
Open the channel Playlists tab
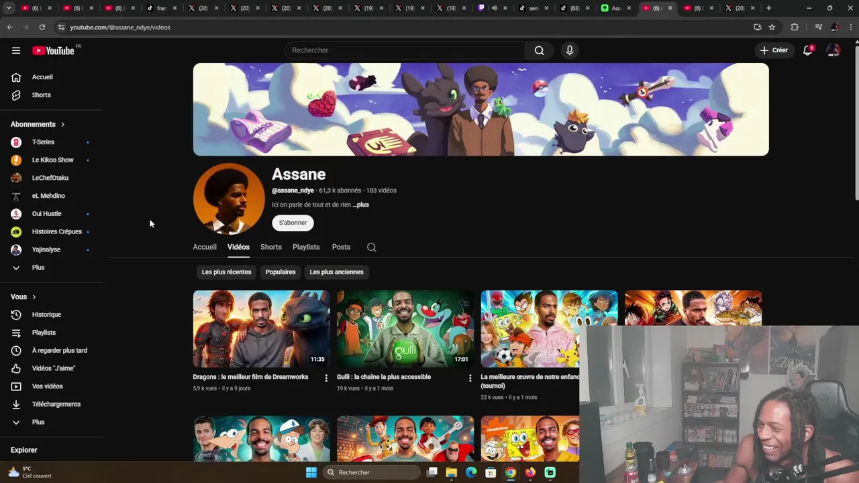pos(306,247)
